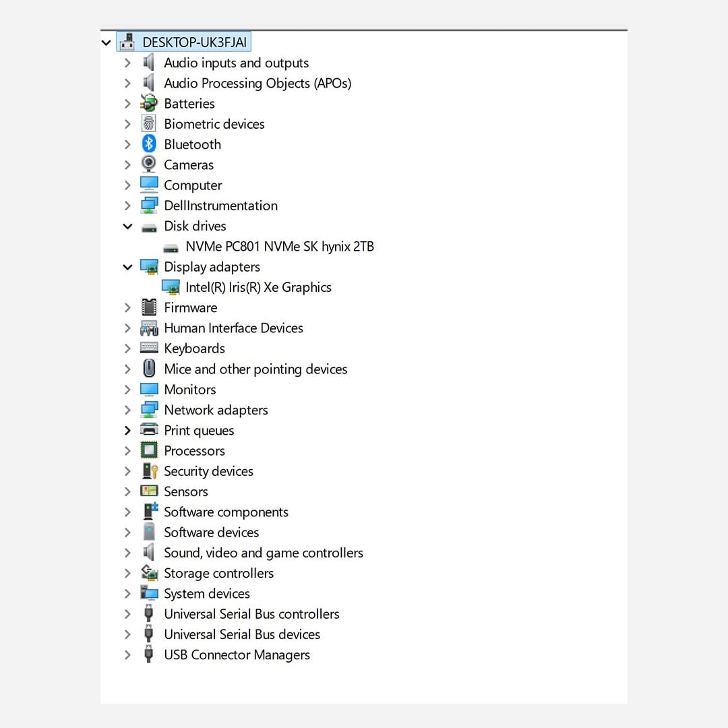Collapse the Disk drives category

127,226
